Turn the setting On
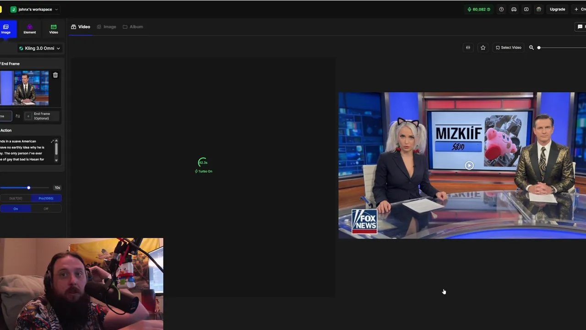Viewport: 586px width, 330px height. [x=16, y=209]
